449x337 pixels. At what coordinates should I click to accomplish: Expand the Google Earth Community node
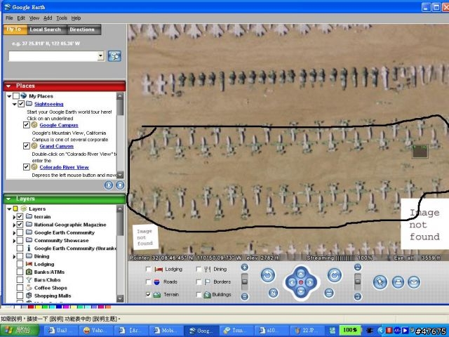[14, 233]
